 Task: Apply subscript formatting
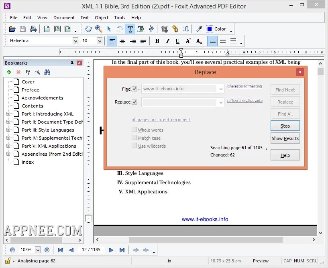click(x=199, y=41)
